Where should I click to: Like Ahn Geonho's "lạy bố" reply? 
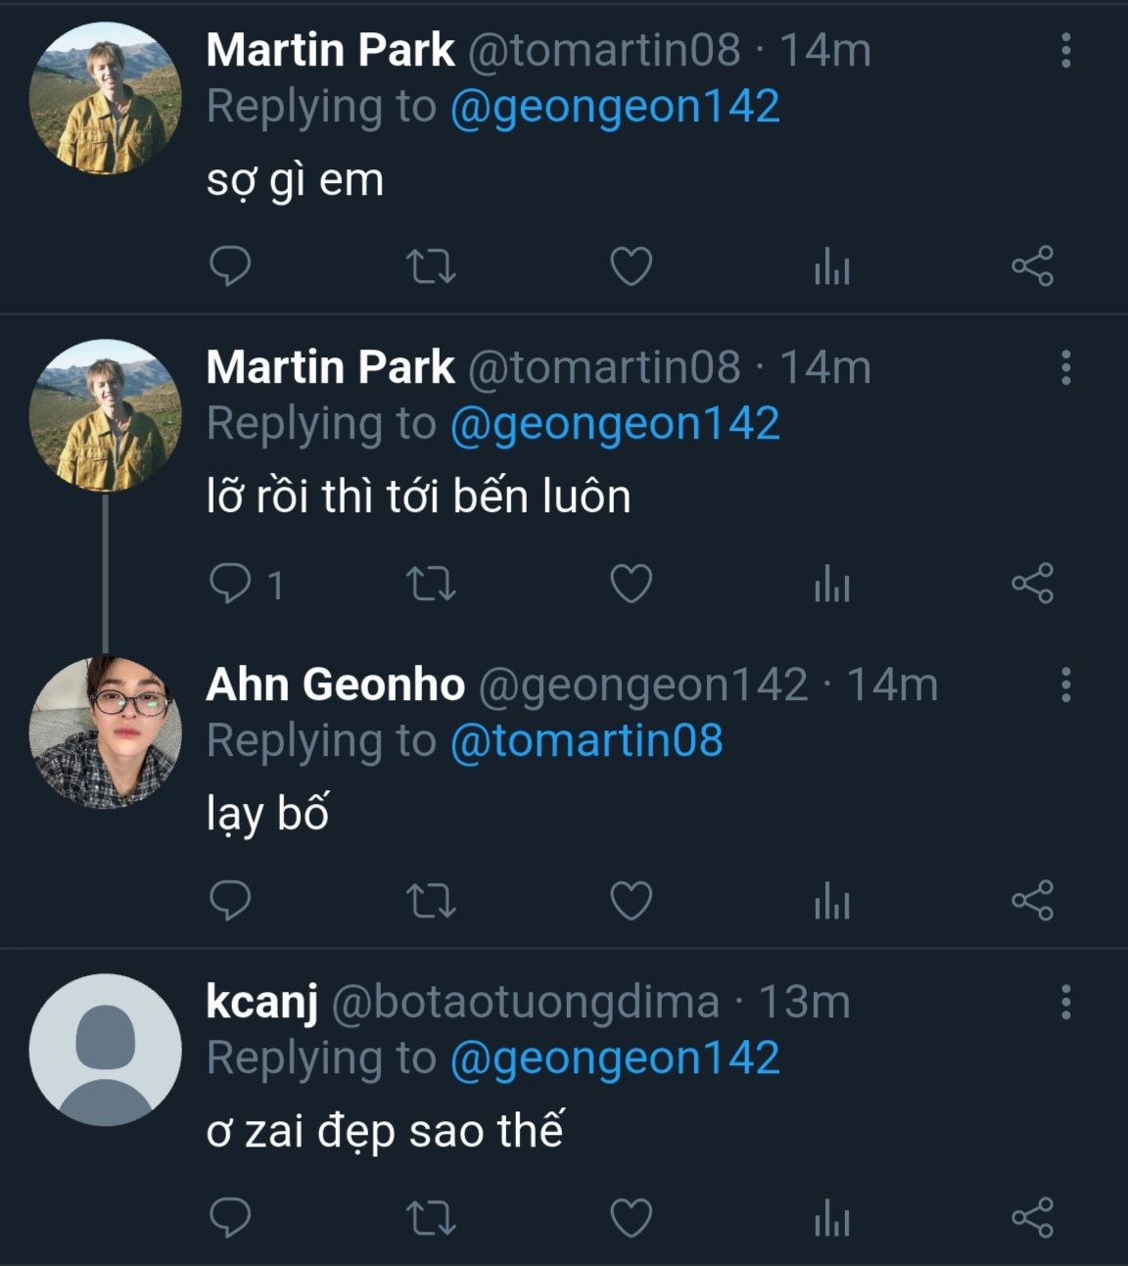coord(631,901)
